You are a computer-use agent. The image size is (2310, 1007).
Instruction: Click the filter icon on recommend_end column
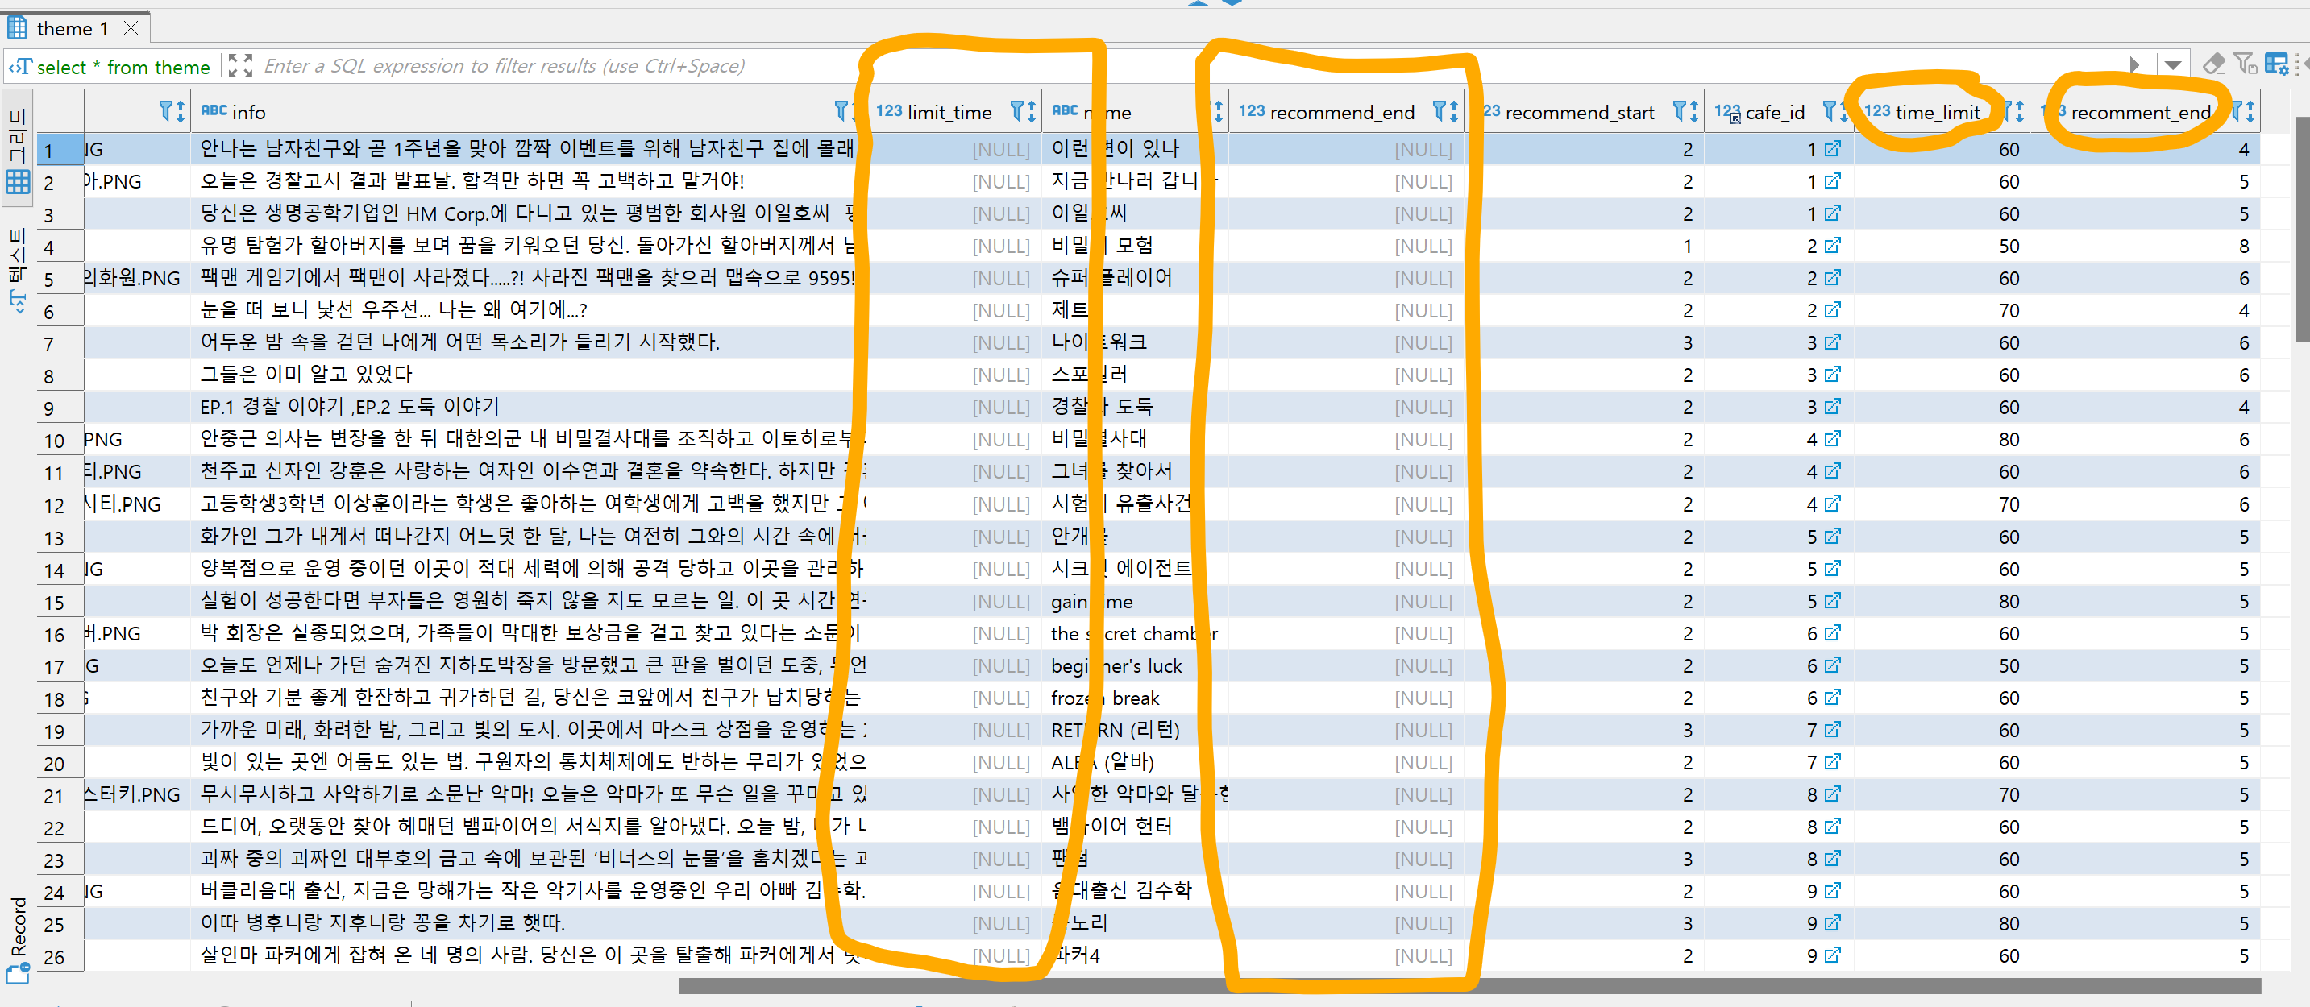tap(1439, 111)
